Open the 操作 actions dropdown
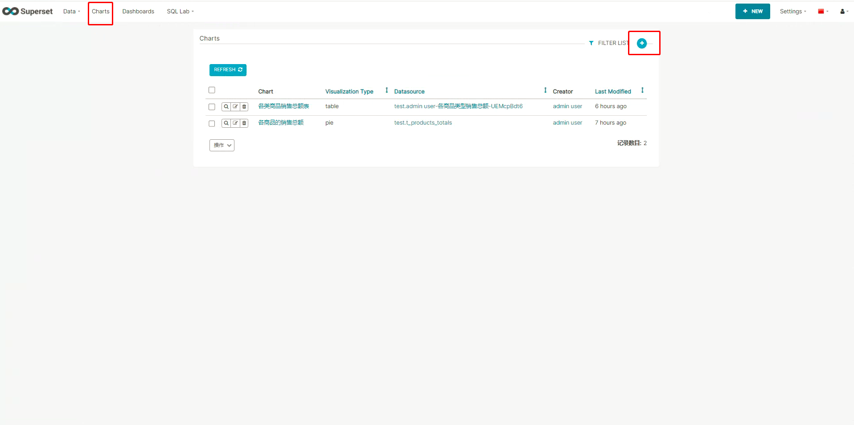 point(222,145)
